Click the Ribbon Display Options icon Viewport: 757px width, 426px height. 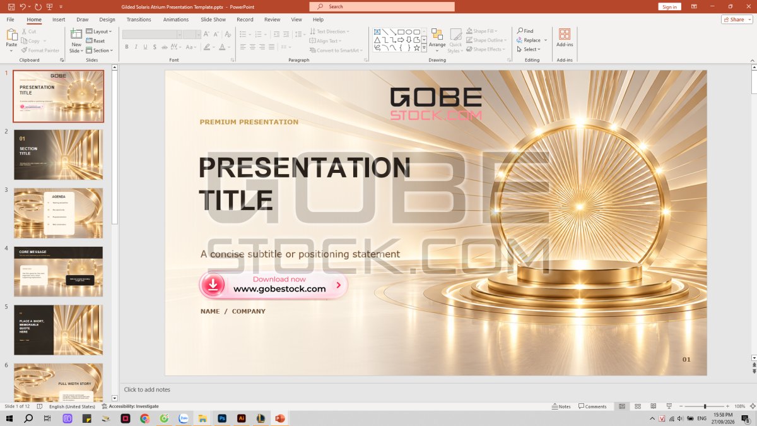tap(695, 6)
